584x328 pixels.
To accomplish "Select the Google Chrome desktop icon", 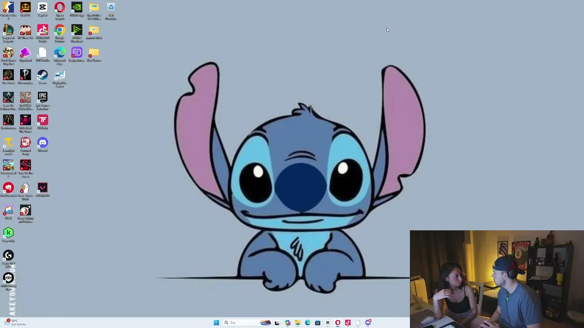I will tap(60, 34).
